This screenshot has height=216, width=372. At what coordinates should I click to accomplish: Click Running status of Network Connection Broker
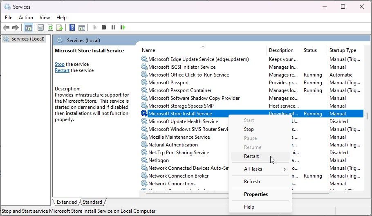coord(313,175)
